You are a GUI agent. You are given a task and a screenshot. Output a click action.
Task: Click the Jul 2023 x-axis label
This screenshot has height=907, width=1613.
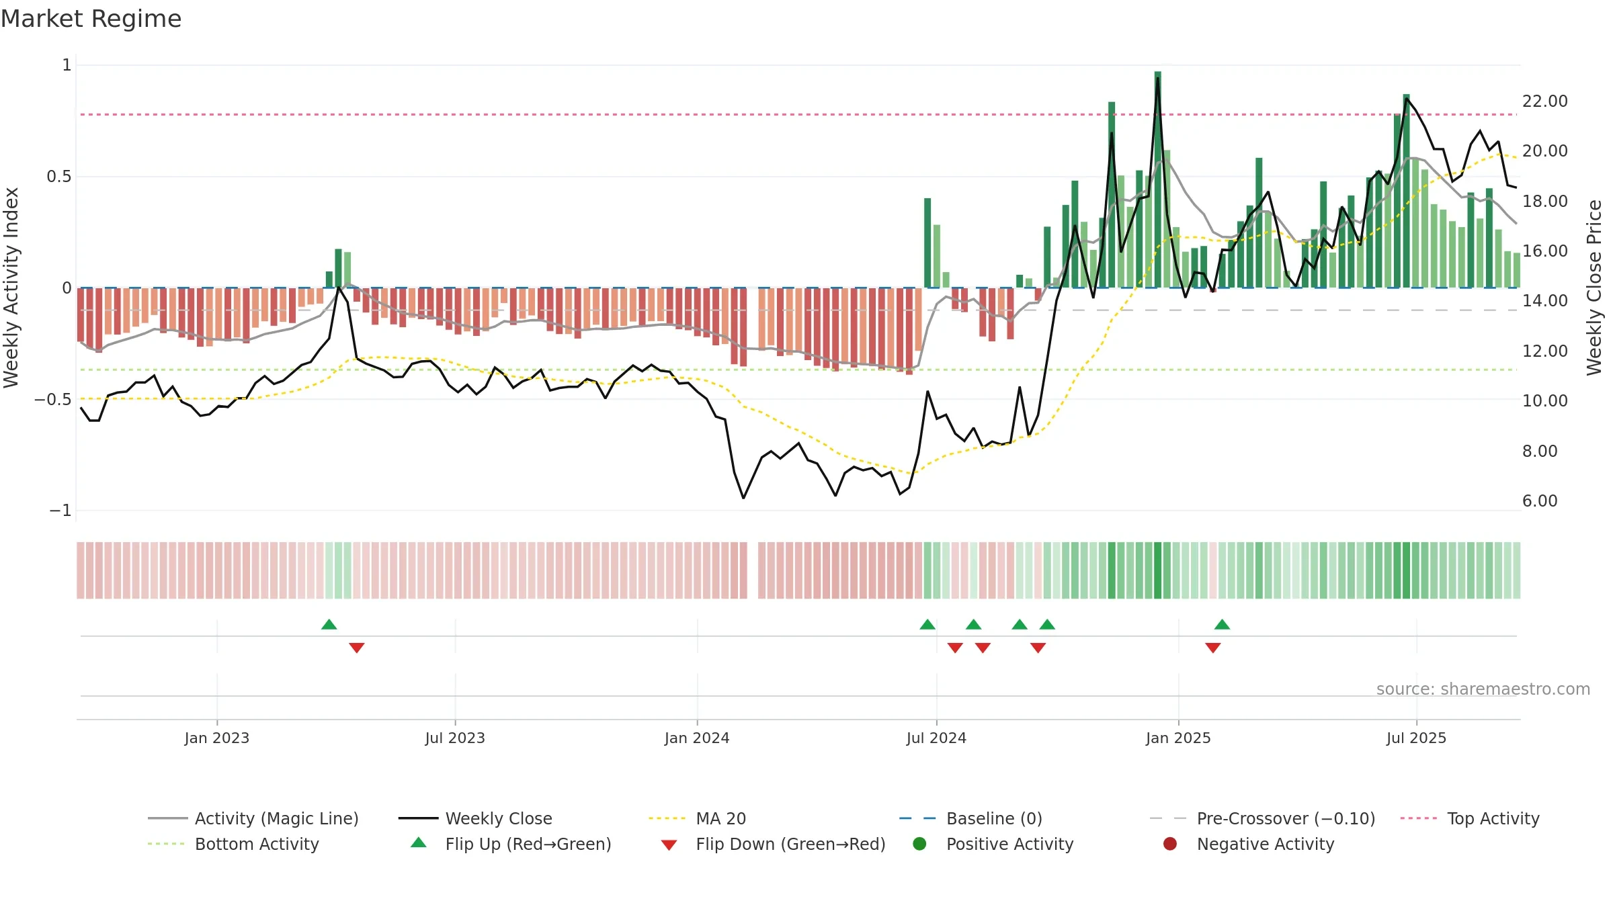pyautogui.click(x=455, y=738)
